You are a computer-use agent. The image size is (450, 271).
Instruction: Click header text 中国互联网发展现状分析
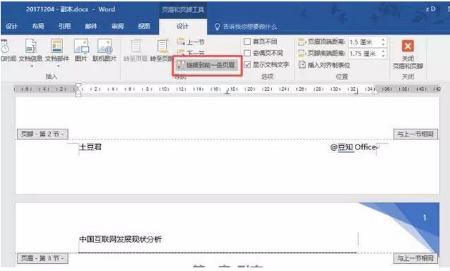point(120,239)
